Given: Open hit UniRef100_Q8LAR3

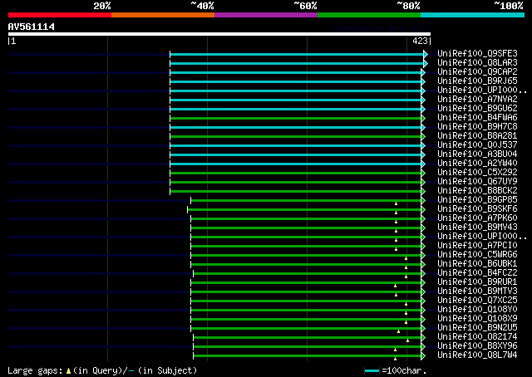Looking at the screenshot, I should pos(477,63).
